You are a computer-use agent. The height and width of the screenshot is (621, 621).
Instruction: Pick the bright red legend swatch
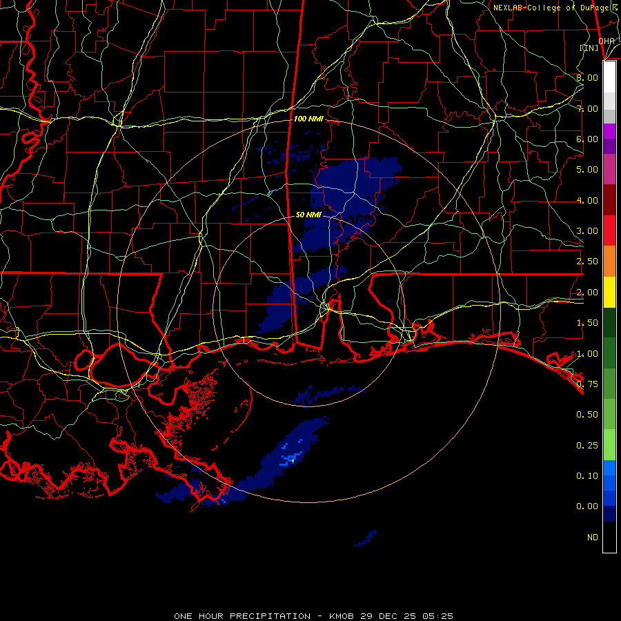pos(609,230)
